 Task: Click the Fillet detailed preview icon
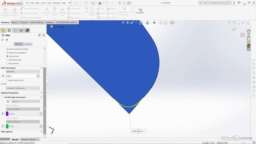coord(39,35)
